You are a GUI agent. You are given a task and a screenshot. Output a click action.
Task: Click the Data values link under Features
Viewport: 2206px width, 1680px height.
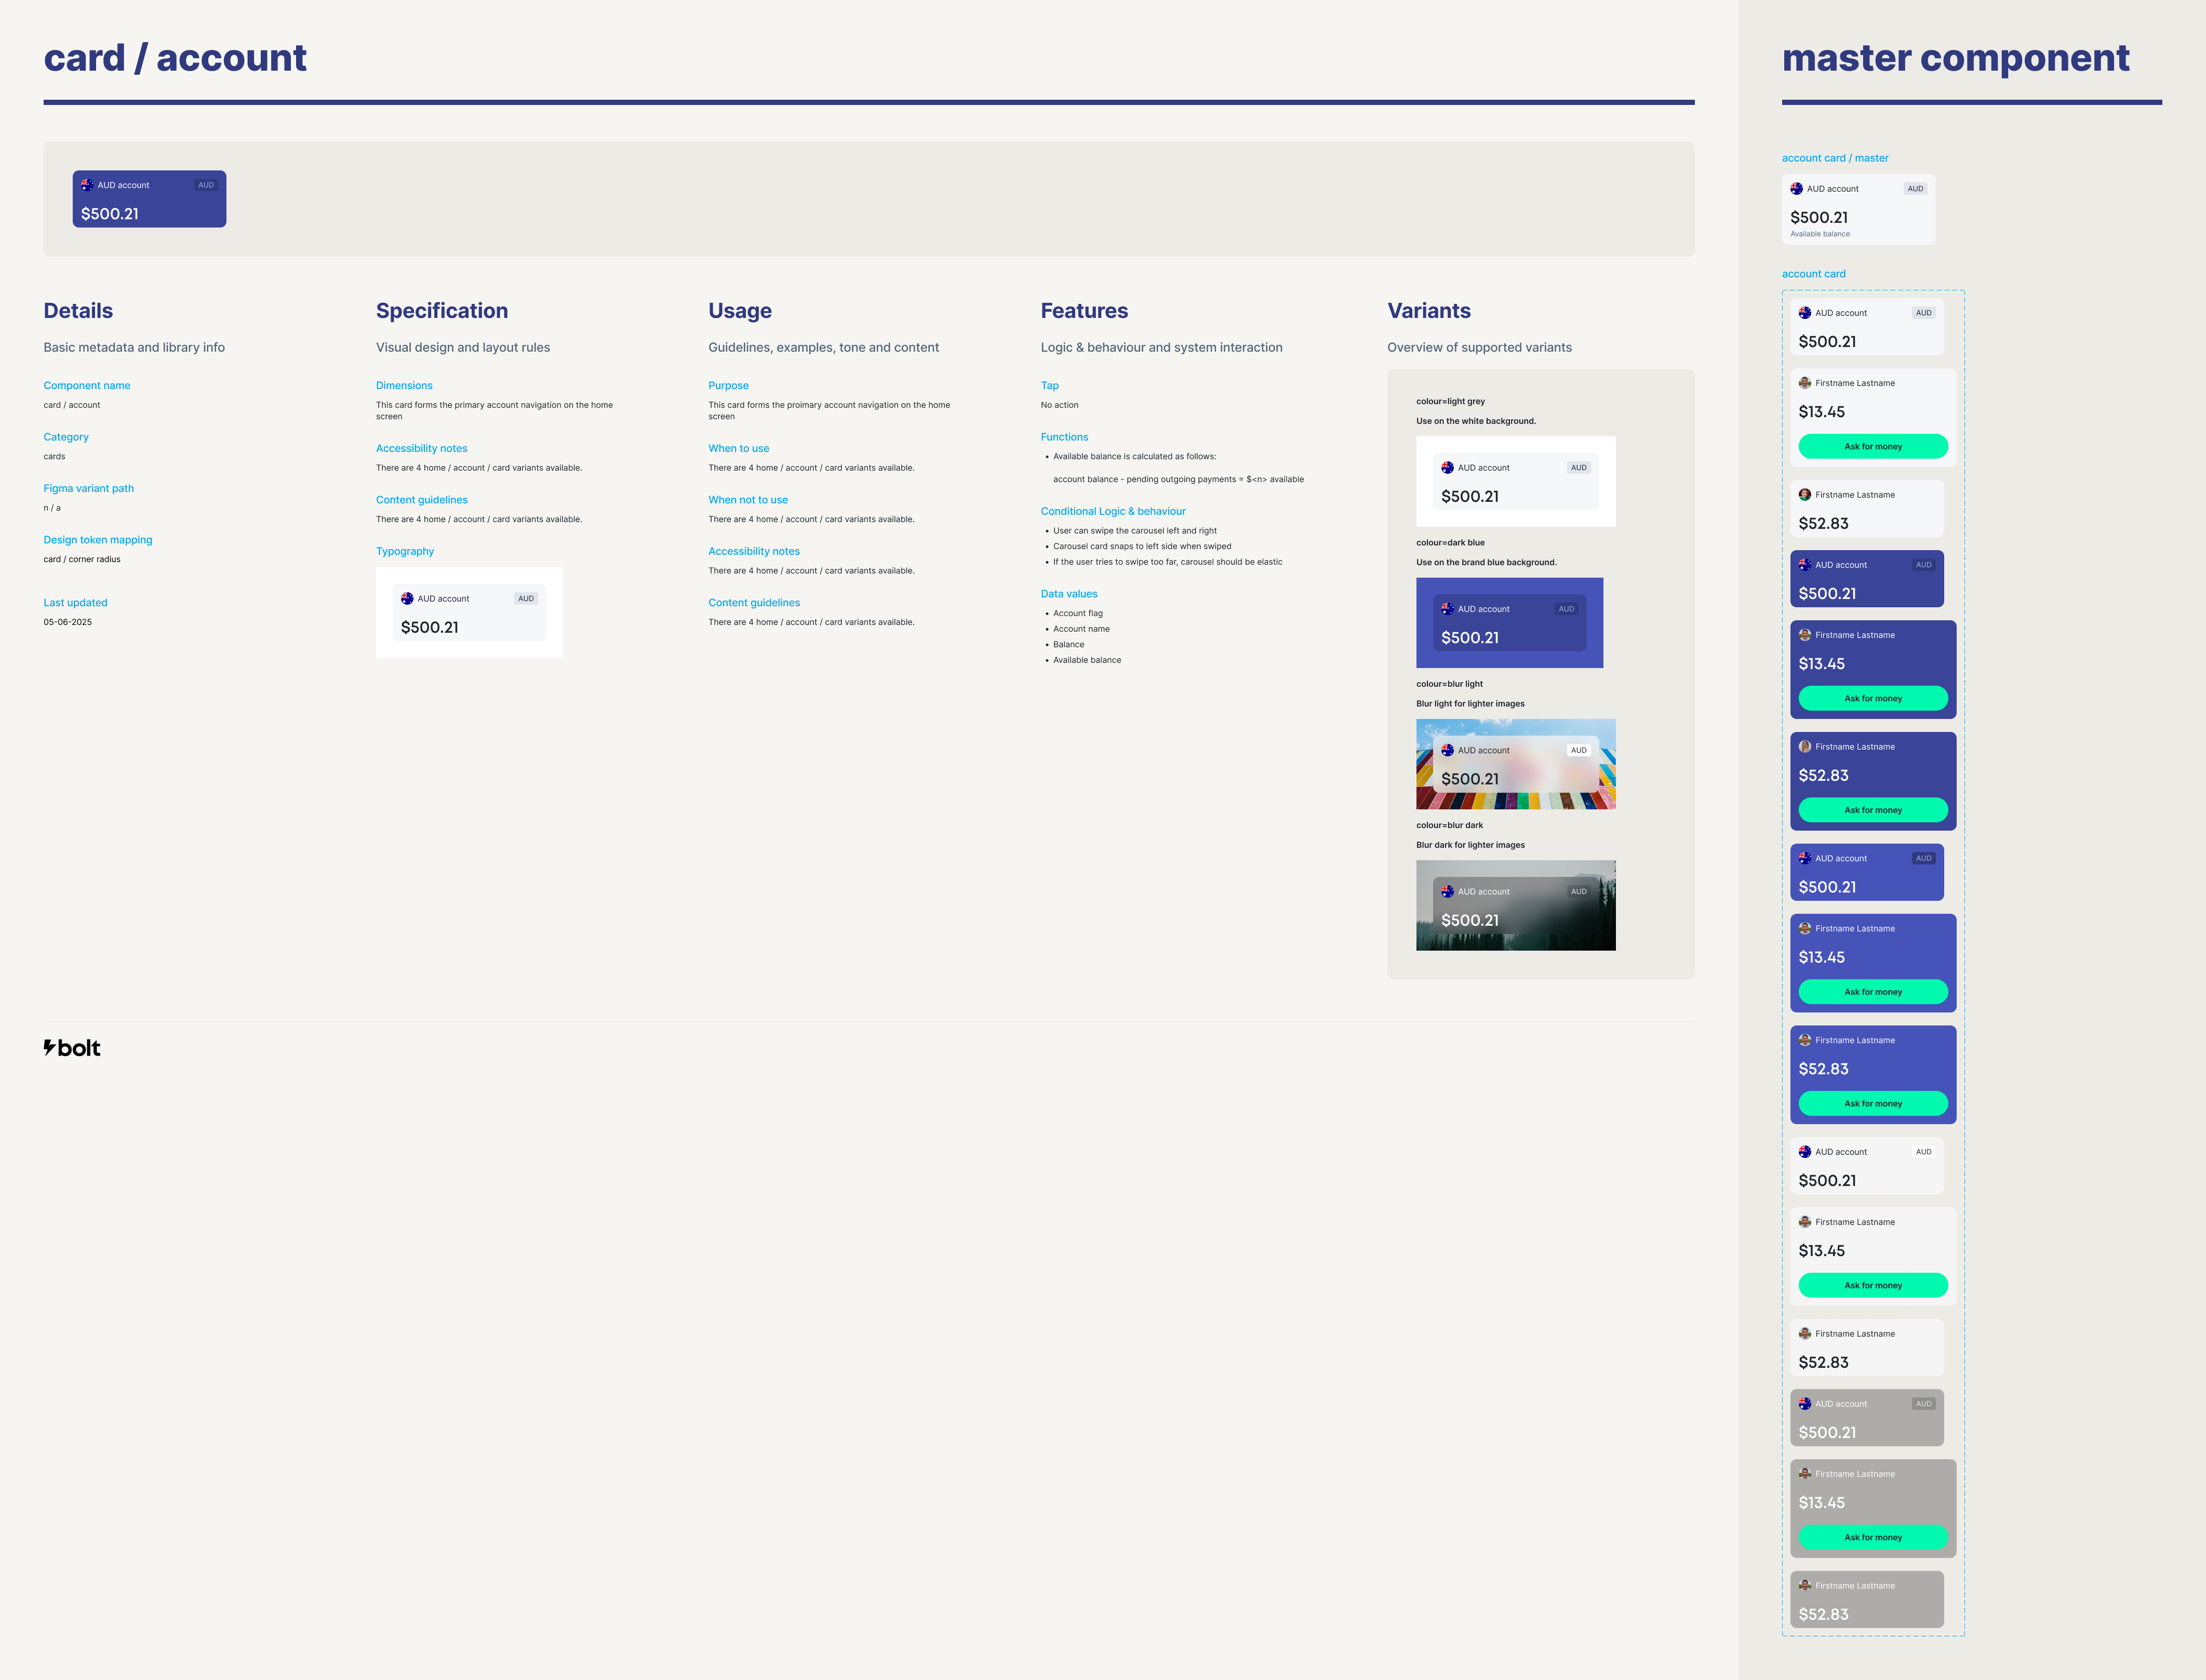pyautogui.click(x=1069, y=594)
